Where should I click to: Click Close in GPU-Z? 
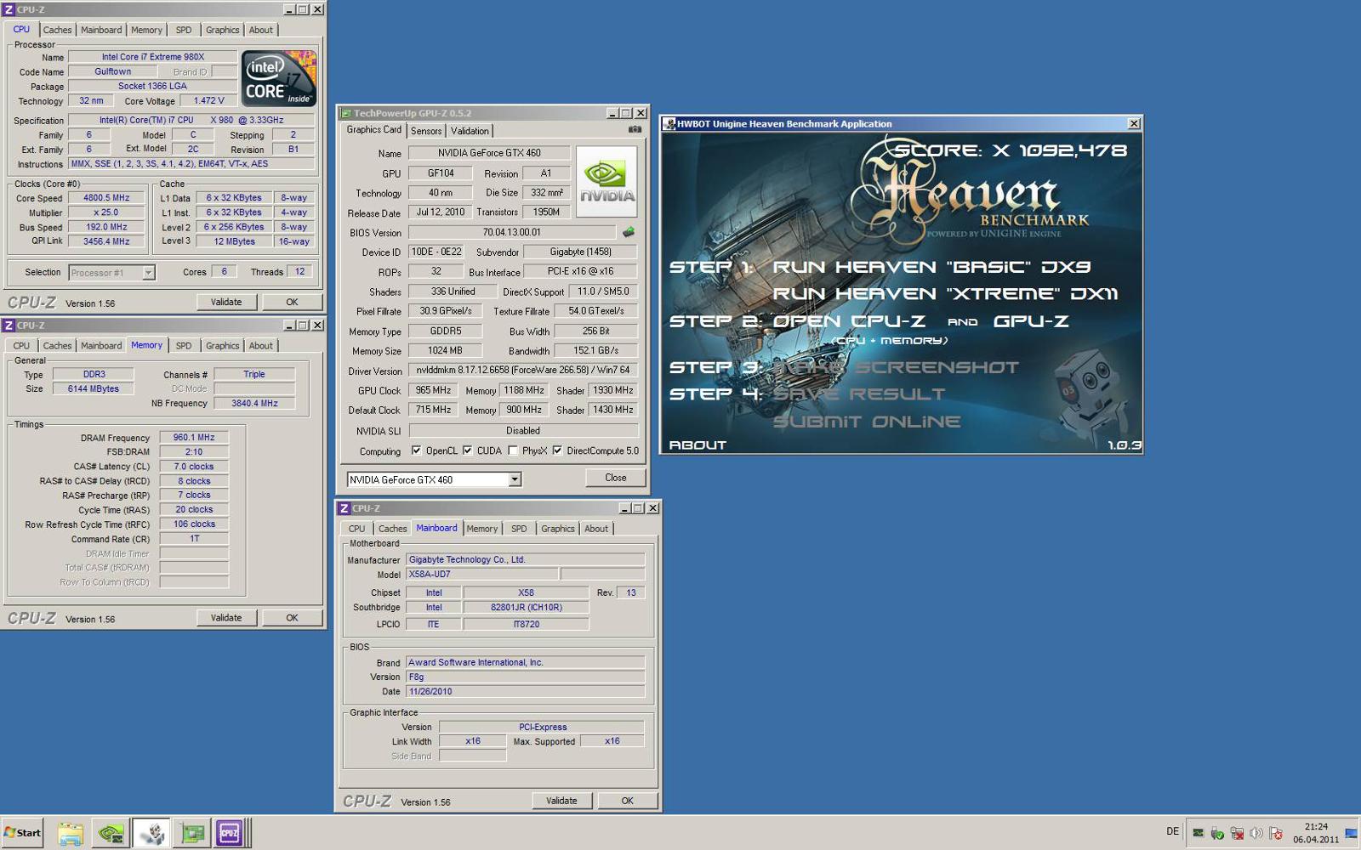[616, 478]
